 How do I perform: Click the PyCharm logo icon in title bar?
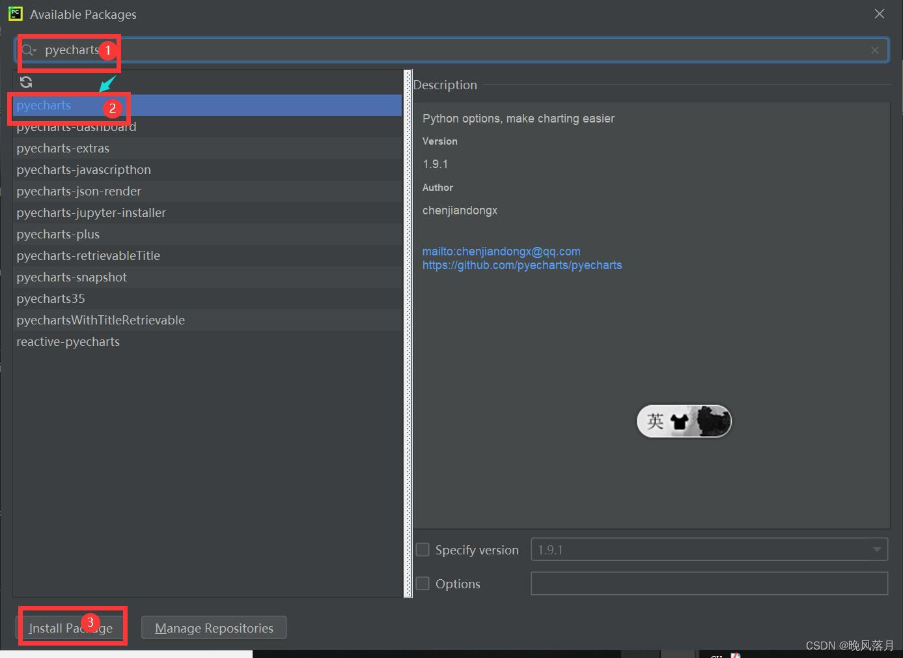[x=15, y=14]
